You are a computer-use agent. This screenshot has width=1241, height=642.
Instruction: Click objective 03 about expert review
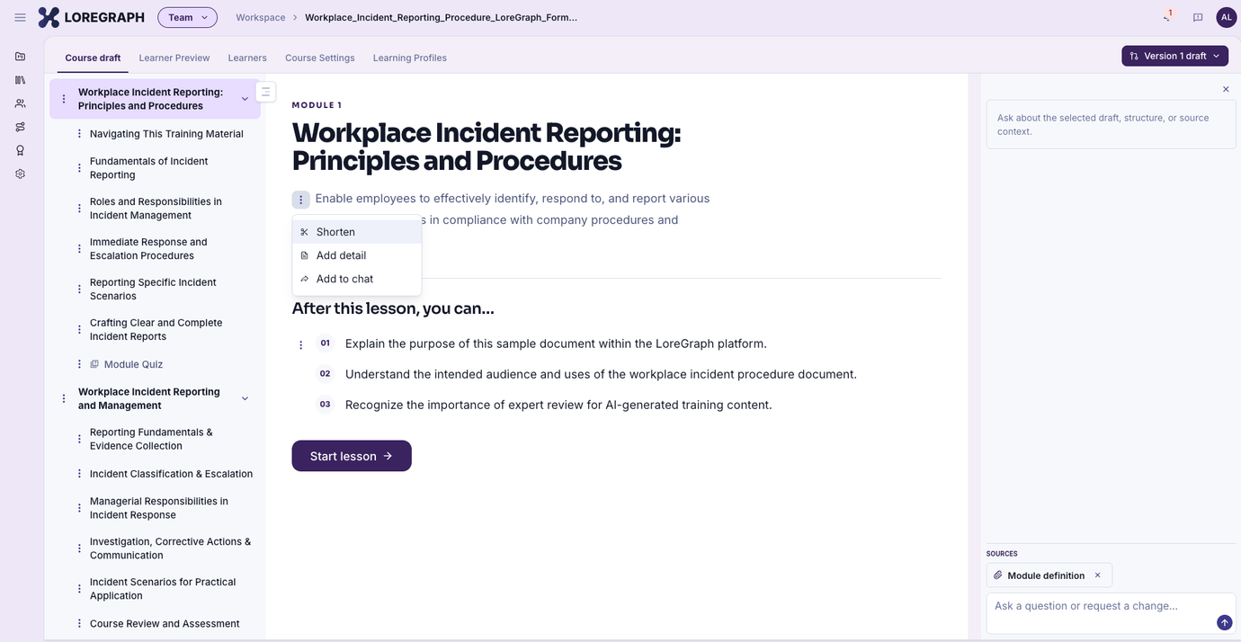coord(558,405)
